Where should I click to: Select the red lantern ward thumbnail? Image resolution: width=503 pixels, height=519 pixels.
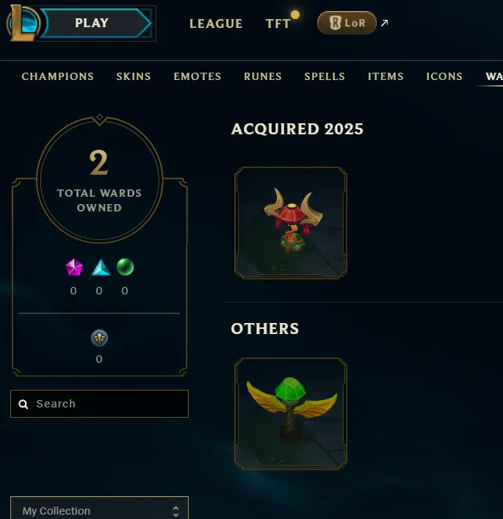[290, 222]
